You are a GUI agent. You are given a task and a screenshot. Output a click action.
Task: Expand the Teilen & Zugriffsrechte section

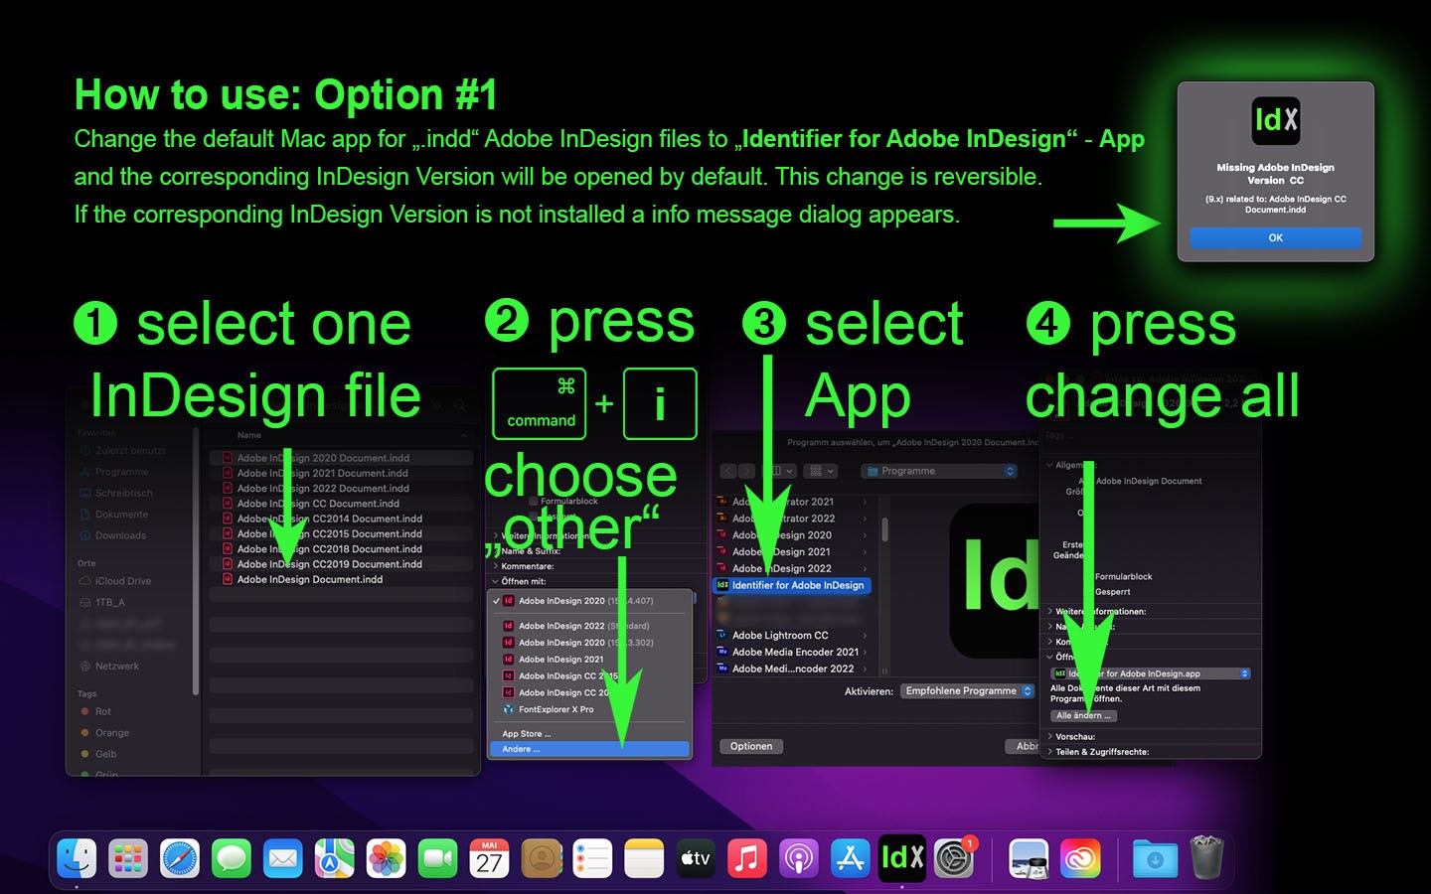click(1049, 752)
